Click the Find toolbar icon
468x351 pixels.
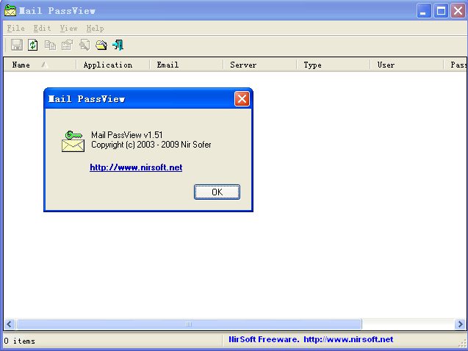coord(84,46)
